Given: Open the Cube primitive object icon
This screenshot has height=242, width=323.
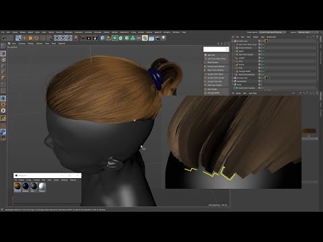Looking at the screenshot, I should point(102,38).
